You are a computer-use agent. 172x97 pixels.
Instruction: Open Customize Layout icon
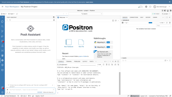163,11
